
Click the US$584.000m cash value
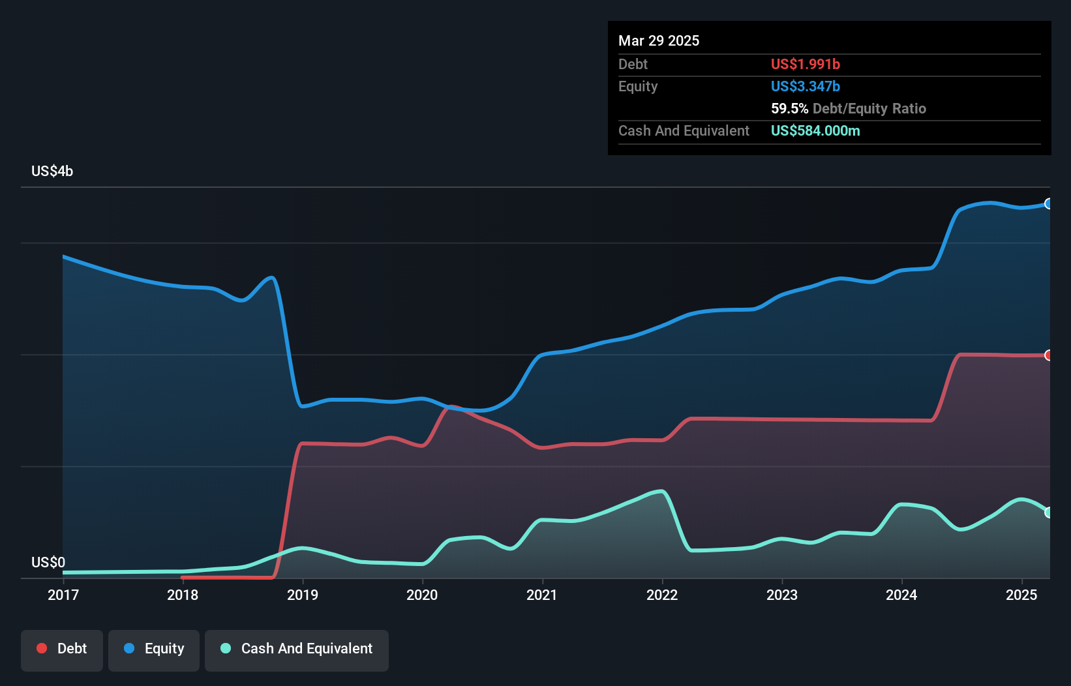click(x=815, y=130)
